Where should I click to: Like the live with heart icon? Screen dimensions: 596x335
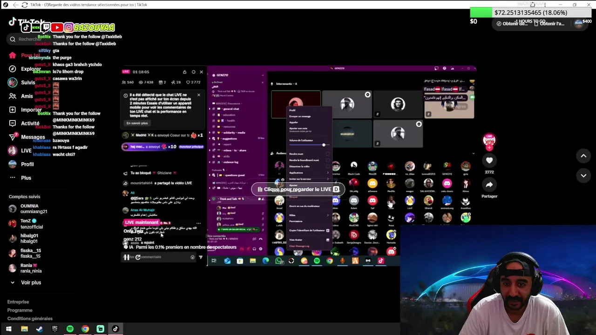click(489, 161)
